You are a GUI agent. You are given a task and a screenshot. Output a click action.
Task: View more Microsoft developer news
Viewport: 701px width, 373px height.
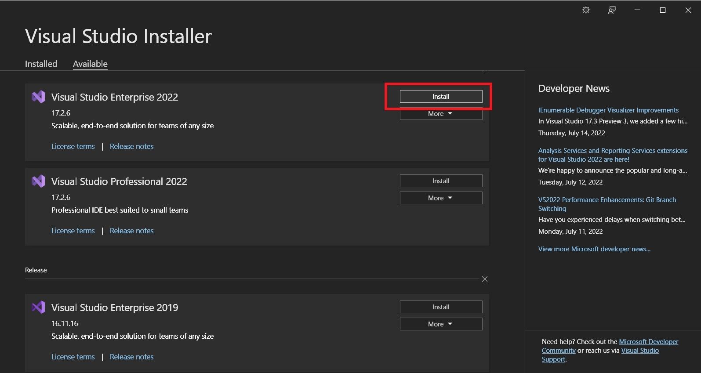[x=594, y=249]
